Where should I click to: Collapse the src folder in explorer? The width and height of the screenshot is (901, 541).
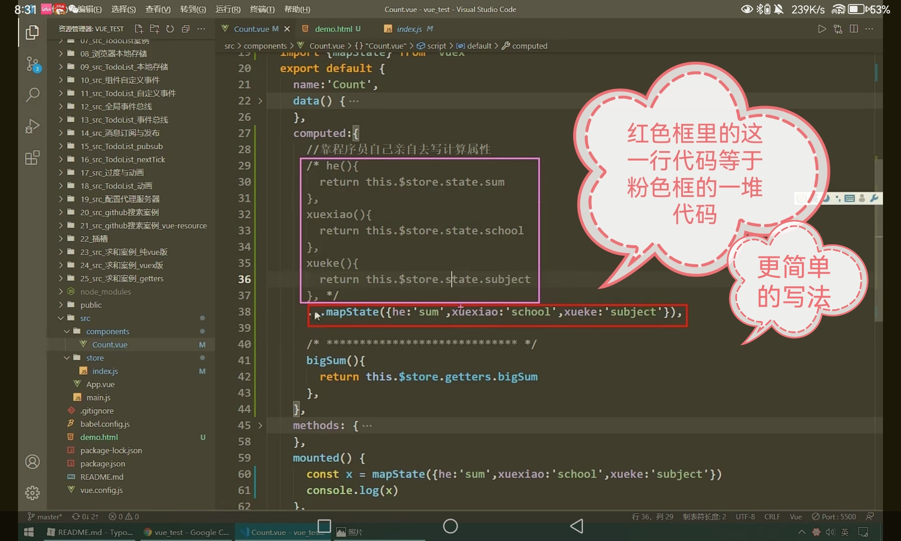[85, 318]
